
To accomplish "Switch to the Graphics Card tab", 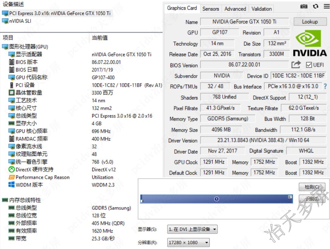I will [182, 8].
